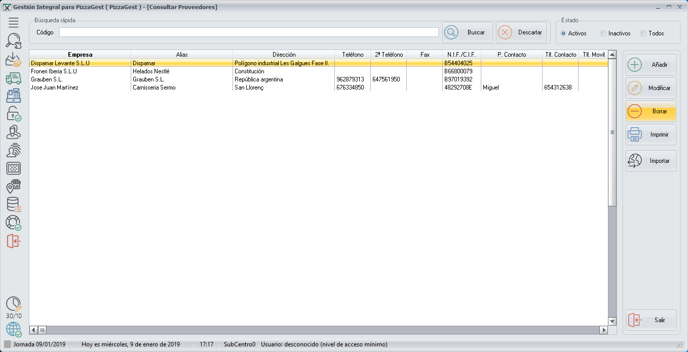This screenshot has width=688, height=352.
Task: Open the hamburger menu in the sidebar
Action: pyautogui.click(x=14, y=22)
